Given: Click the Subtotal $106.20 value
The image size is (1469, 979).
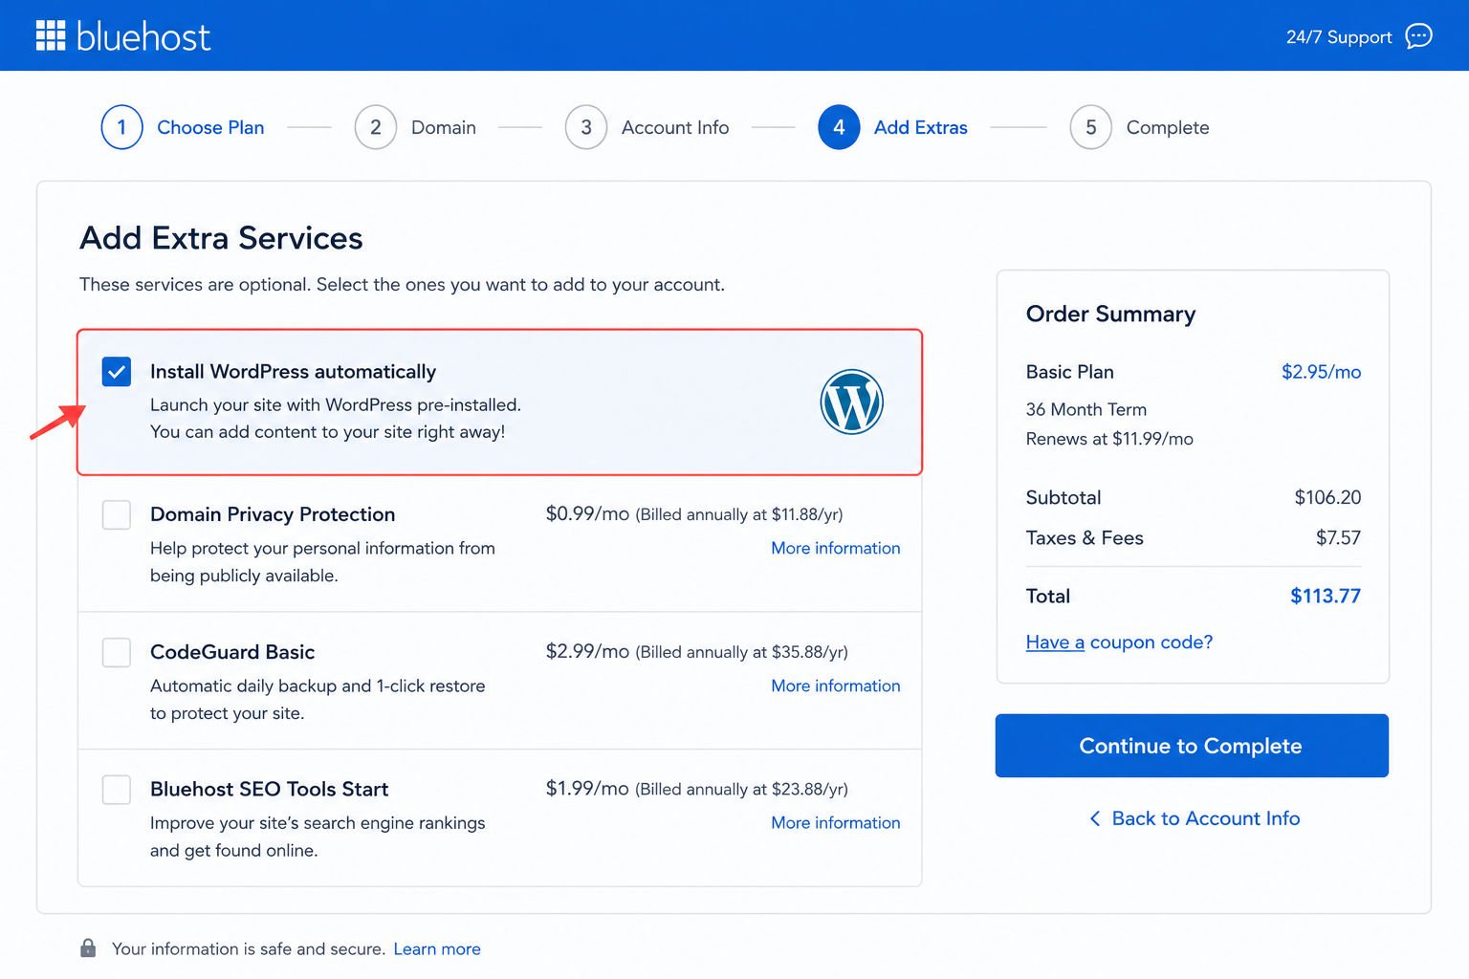Looking at the screenshot, I should click(x=1327, y=497).
